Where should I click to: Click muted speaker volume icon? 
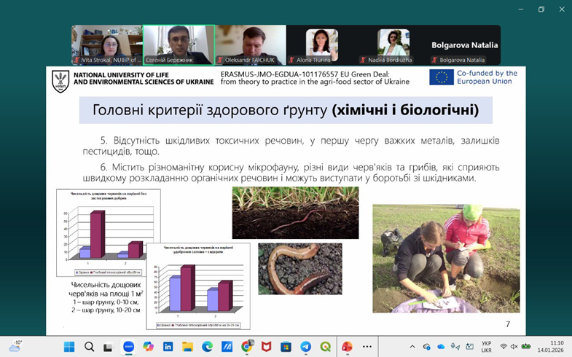pyautogui.click(x=514, y=346)
